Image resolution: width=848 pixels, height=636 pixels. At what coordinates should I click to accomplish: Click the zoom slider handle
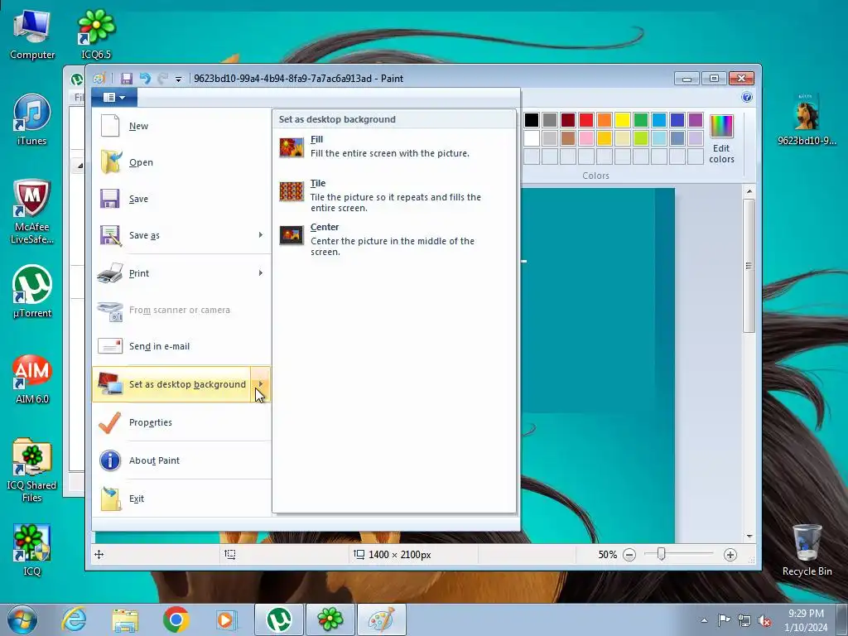(x=662, y=554)
